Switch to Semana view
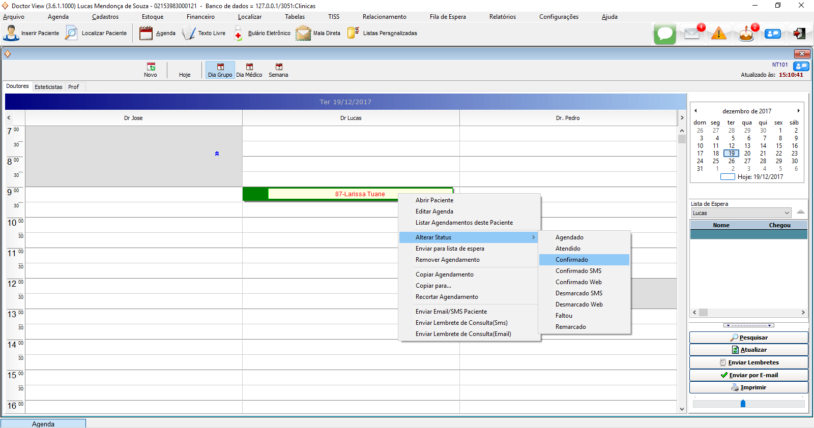The width and height of the screenshot is (814, 428). tap(278, 70)
